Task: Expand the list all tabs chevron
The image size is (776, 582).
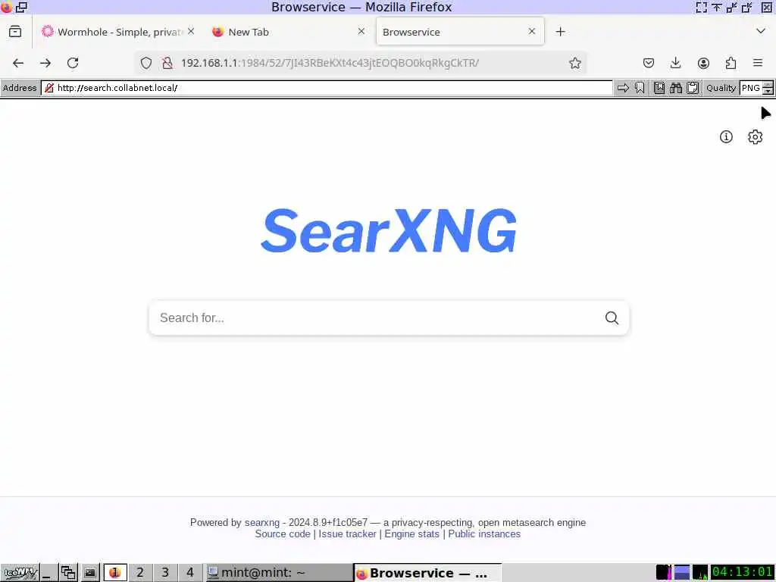Action: pos(761,31)
